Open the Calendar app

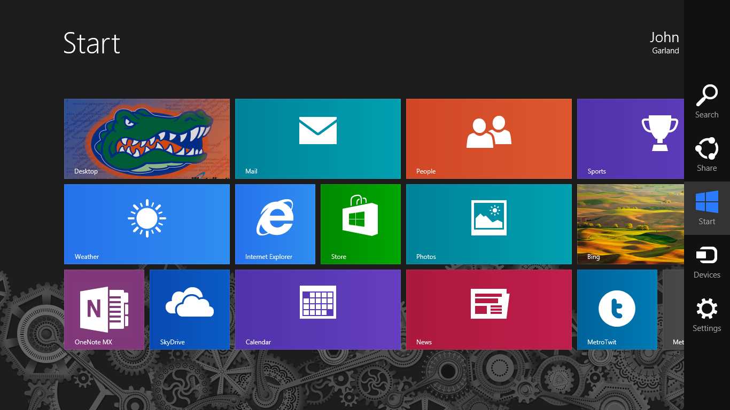[x=317, y=309]
